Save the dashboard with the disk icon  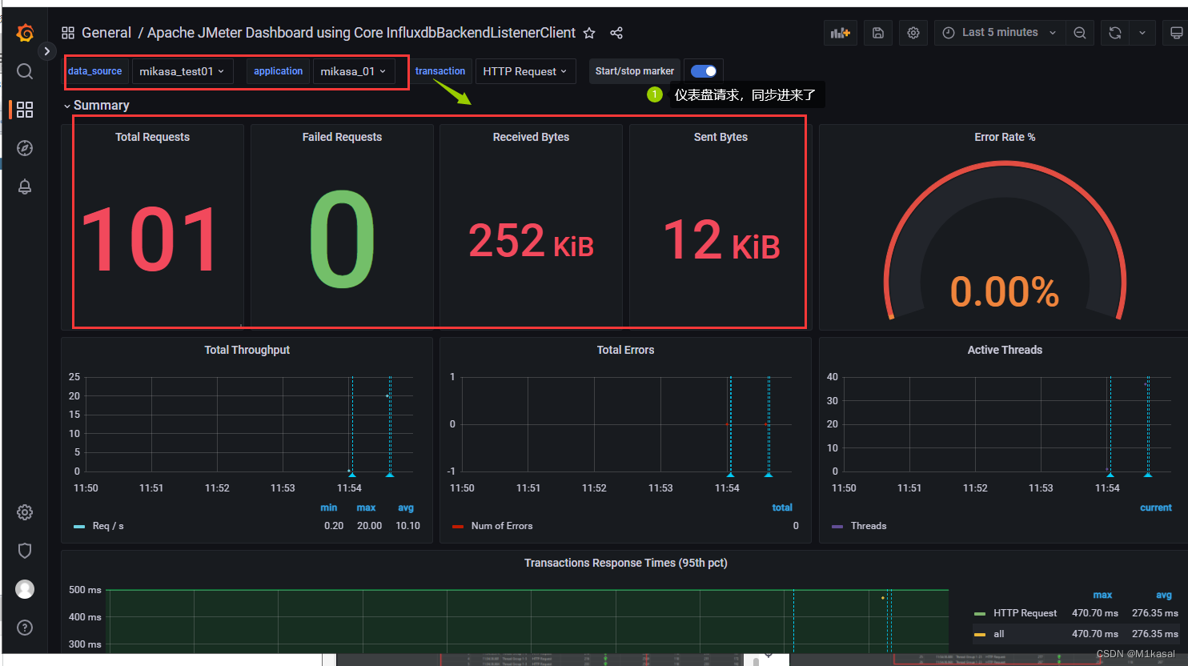878,33
